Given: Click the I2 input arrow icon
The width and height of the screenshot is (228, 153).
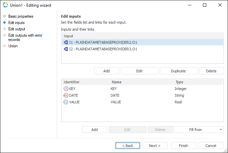Looking at the screenshot, I should (x=66, y=49).
